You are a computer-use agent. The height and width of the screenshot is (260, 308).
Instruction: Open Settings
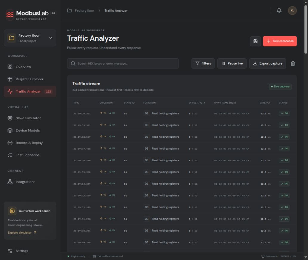coord(30,251)
